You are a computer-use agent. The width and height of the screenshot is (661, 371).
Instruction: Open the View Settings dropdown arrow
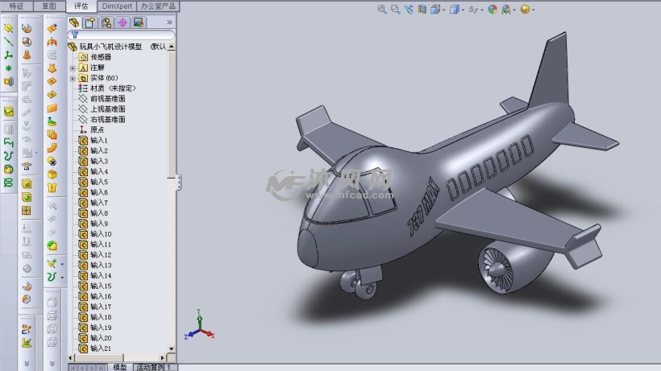(534, 10)
